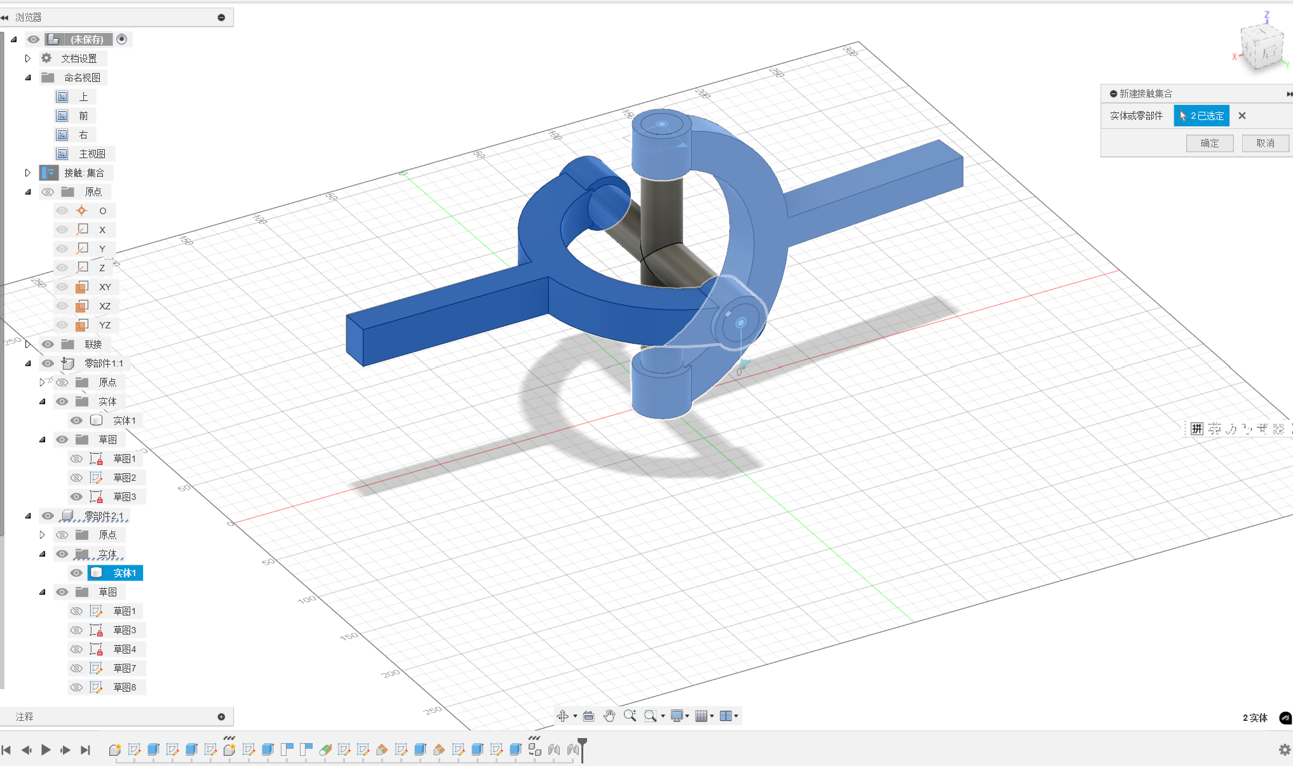Select the green Pipe feature in timeline
Image resolution: width=1293 pixels, height=766 pixels.
click(x=325, y=749)
